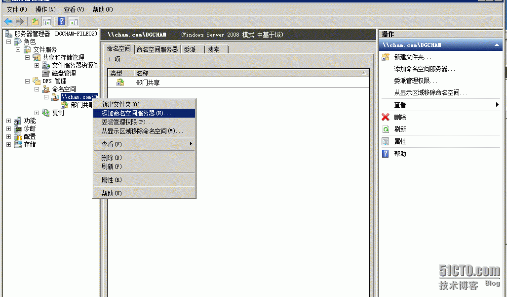
Task: Open the 操作(A) menu
Action: pos(45,9)
